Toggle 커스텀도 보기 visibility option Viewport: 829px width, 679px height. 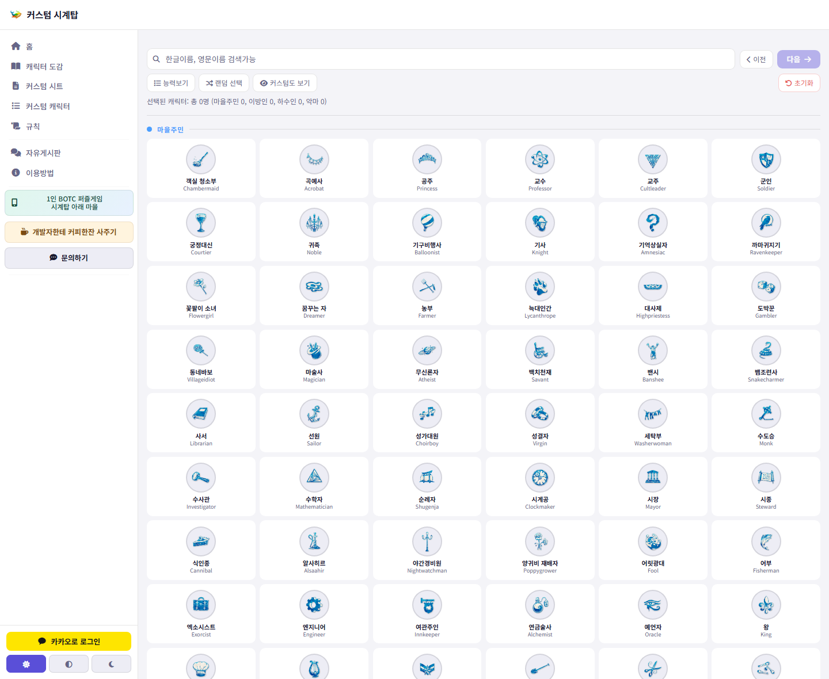[x=285, y=83]
